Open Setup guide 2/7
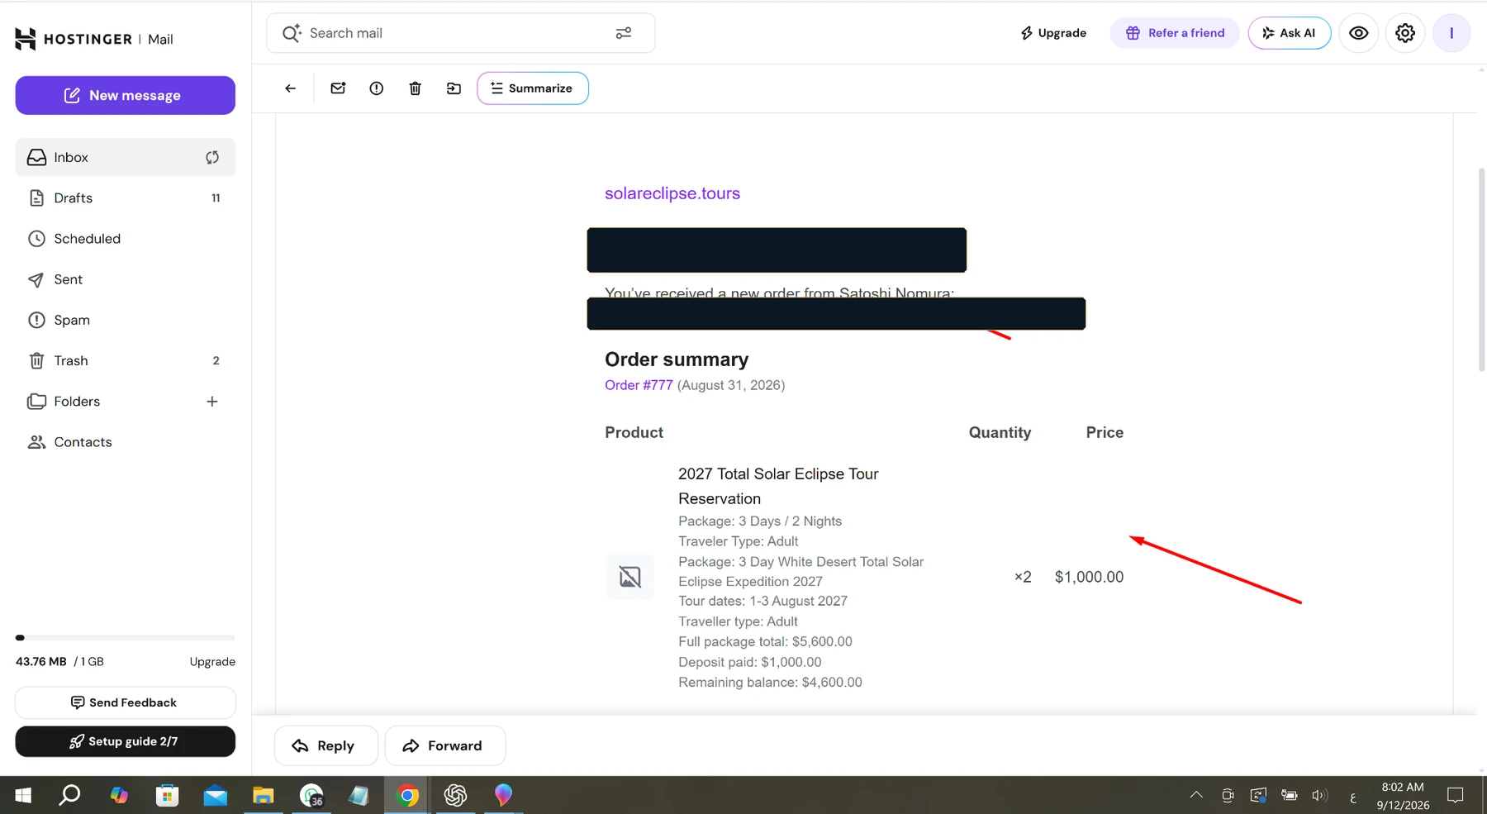Screen dimensions: 1487x814 click(126, 741)
